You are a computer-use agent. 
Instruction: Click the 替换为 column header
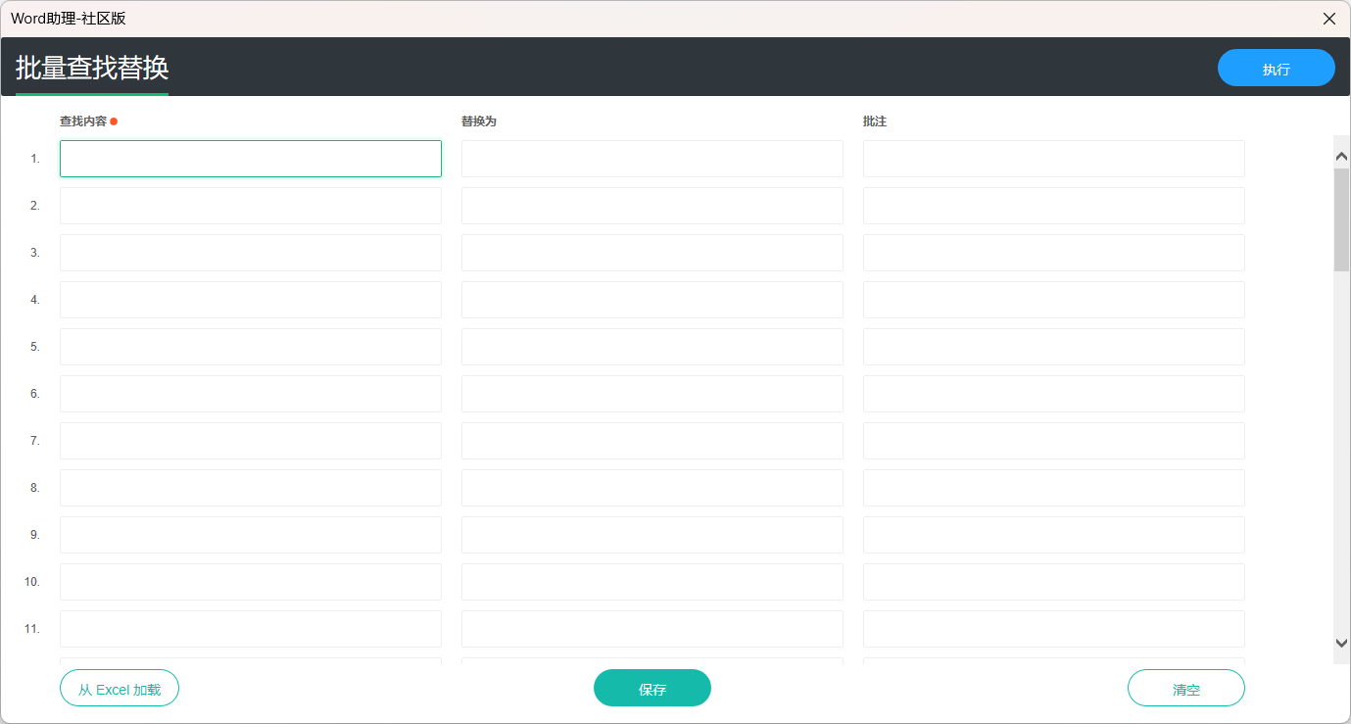[x=479, y=121]
